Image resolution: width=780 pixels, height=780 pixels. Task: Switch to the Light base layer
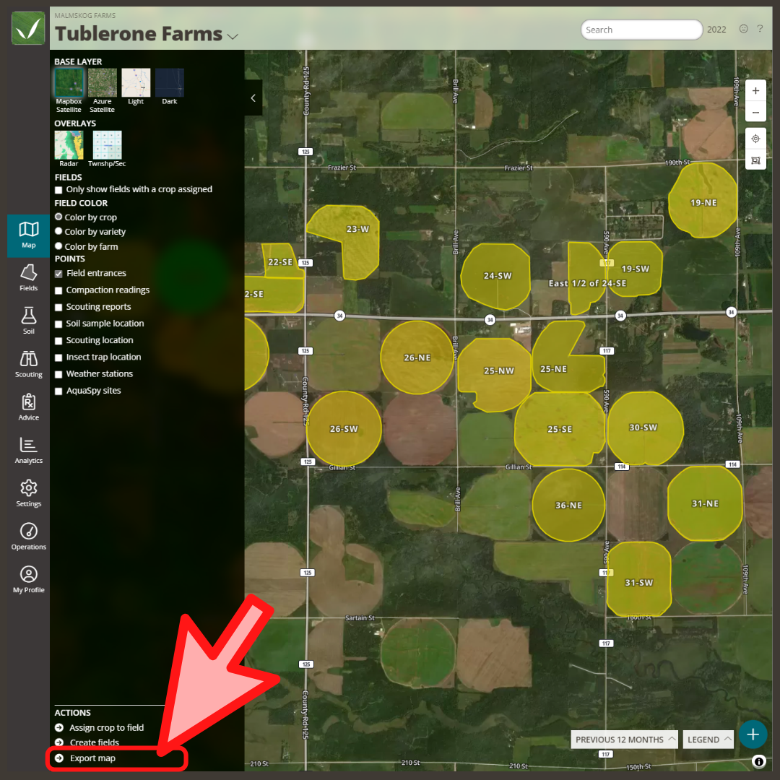[x=136, y=82]
